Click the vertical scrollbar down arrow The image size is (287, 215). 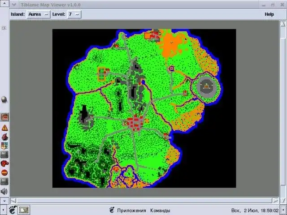click(x=283, y=200)
